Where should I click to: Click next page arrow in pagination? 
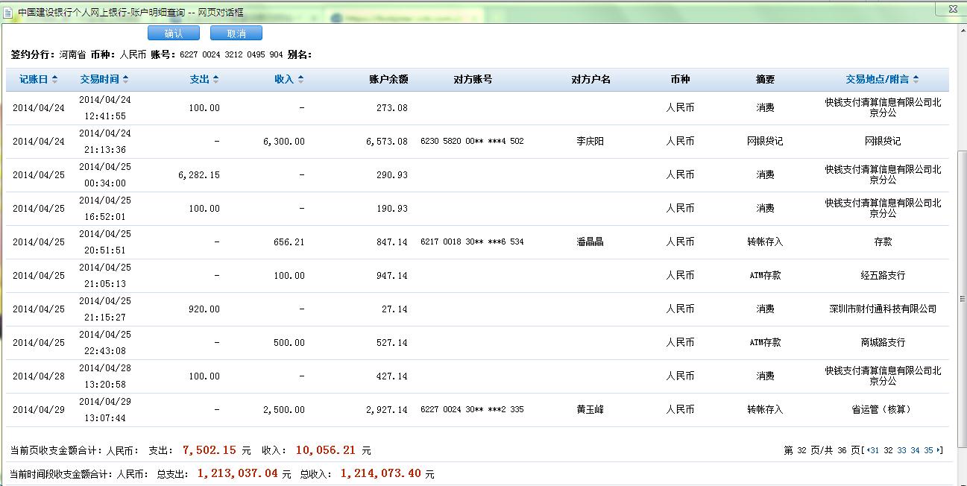[939, 450]
